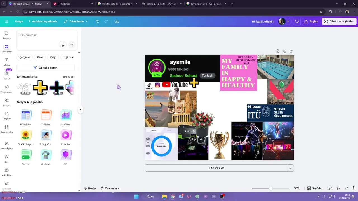Click Yeniden boyutlandır menu item

click(43, 21)
